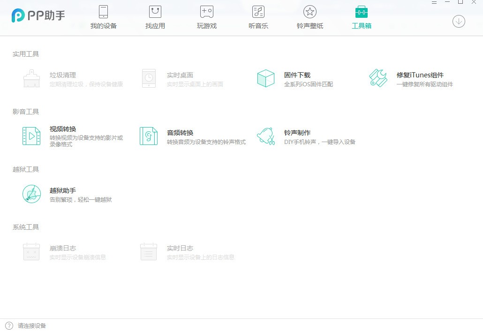Open the window menu hamburger icon

coord(434,2)
